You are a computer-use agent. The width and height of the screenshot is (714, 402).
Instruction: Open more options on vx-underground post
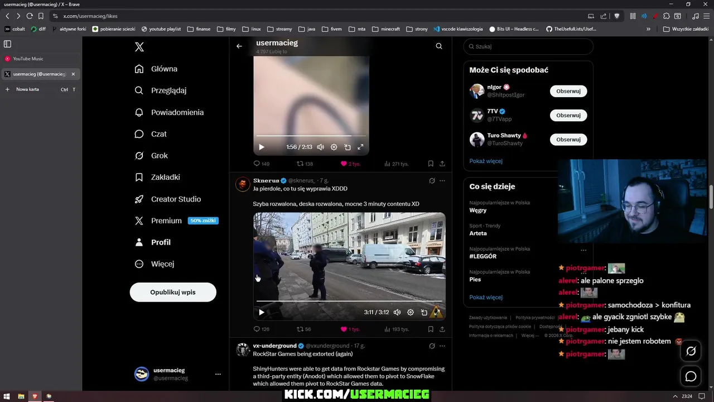point(442,346)
